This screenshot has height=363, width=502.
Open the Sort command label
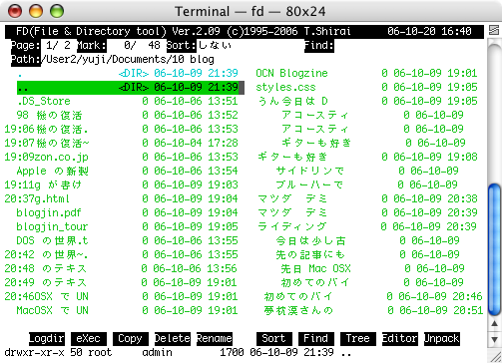[274, 339]
